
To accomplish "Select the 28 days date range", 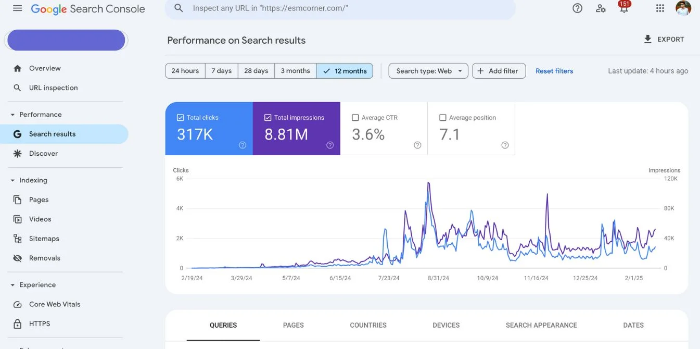I will click(x=256, y=71).
